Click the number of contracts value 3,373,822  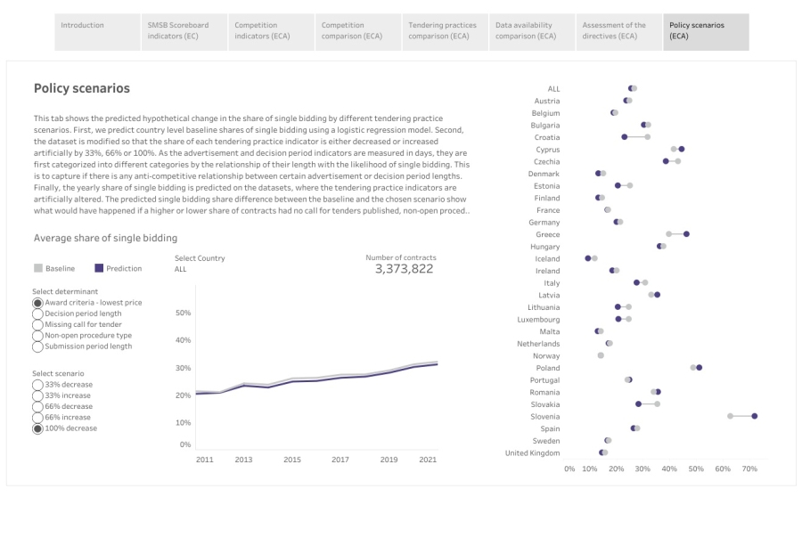tap(404, 269)
